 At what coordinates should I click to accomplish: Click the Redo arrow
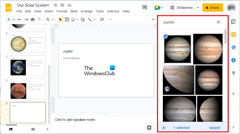pos(26,19)
